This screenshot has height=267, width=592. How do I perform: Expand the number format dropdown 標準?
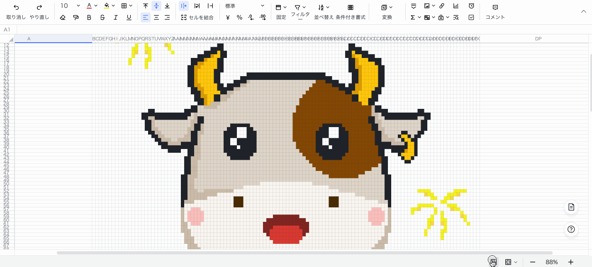[x=245, y=6]
